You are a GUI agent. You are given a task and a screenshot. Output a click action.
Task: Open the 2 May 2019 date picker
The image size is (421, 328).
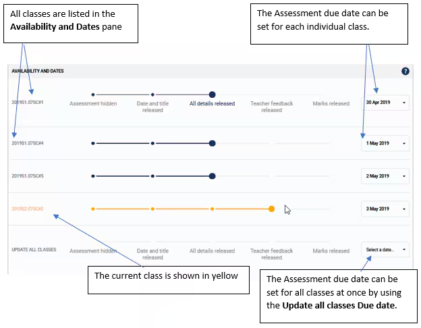[385, 176]
